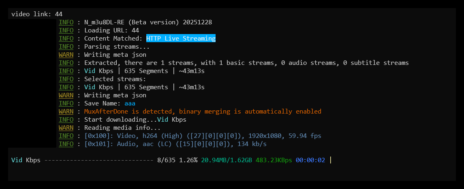
Task: Click the highlighted HTTP Live Streaming text
Action: point(181,38)
